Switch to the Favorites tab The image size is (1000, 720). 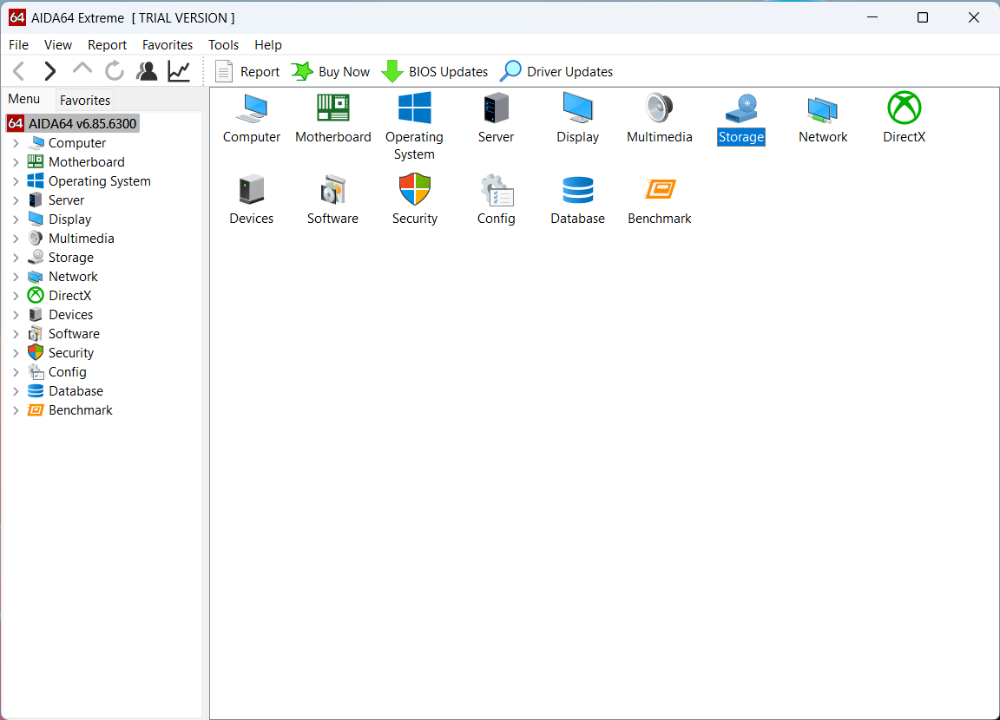pos(84,100)
